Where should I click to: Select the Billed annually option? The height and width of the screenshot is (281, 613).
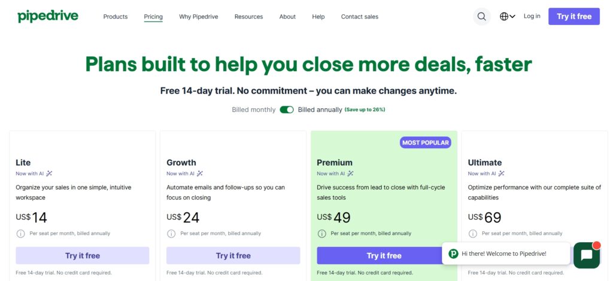320,110
